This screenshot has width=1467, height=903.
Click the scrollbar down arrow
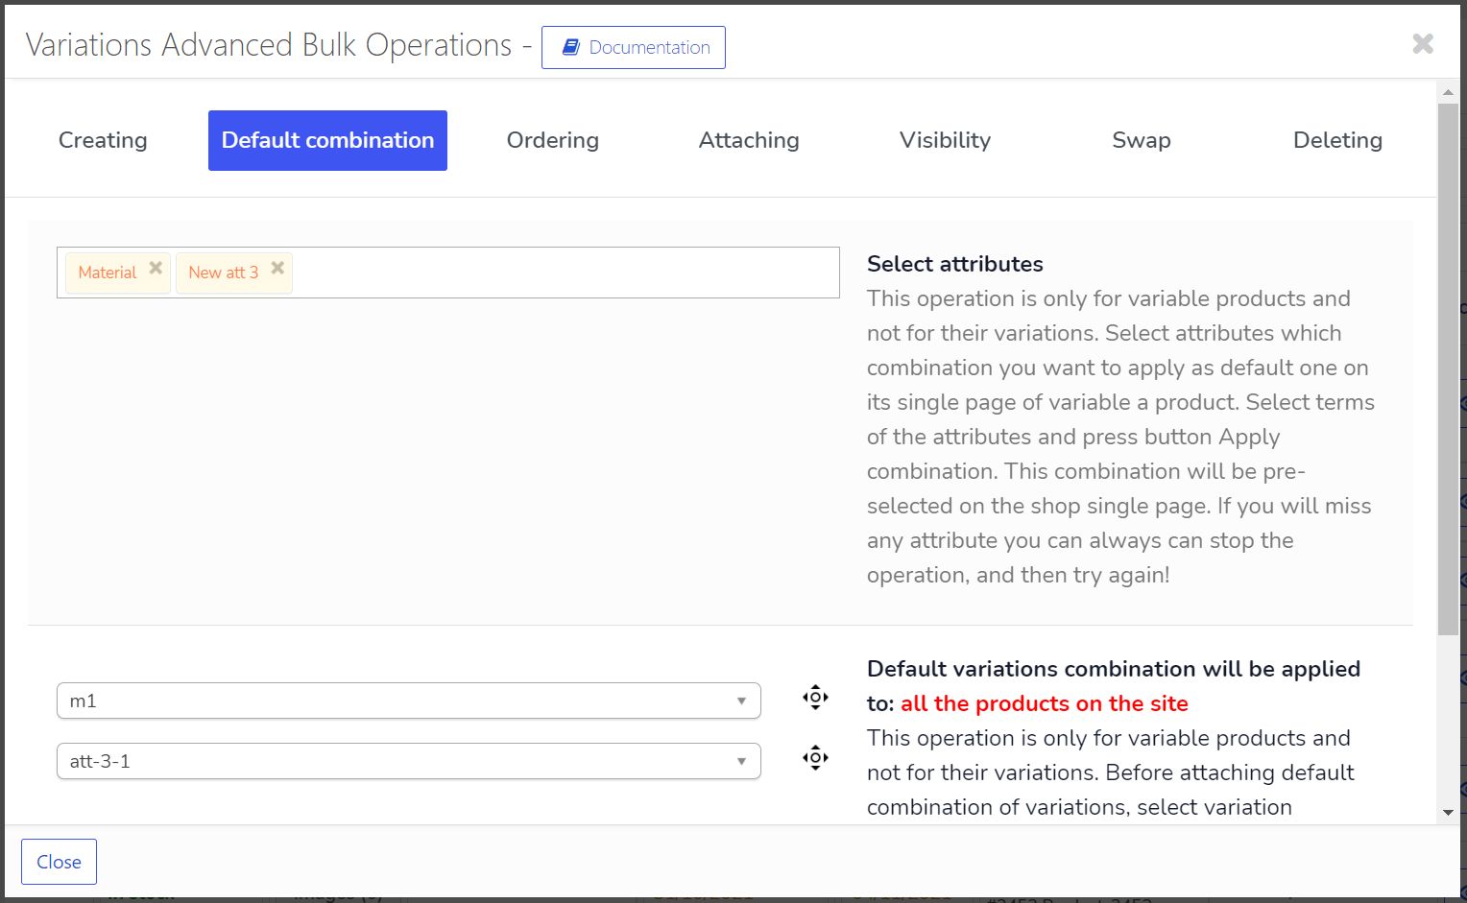click(x=1448, y=813)
